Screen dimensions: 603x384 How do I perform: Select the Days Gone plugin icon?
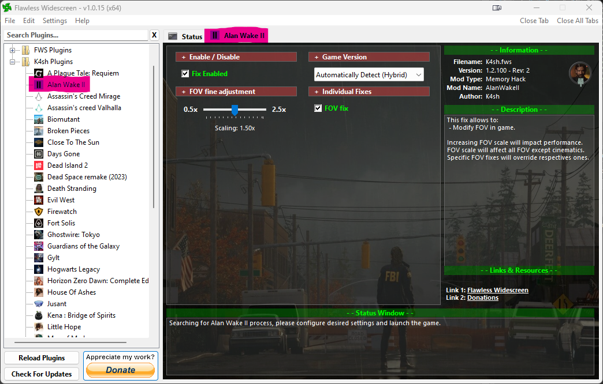[39, 154]
